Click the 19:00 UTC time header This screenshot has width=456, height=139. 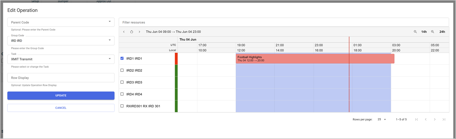241,45
